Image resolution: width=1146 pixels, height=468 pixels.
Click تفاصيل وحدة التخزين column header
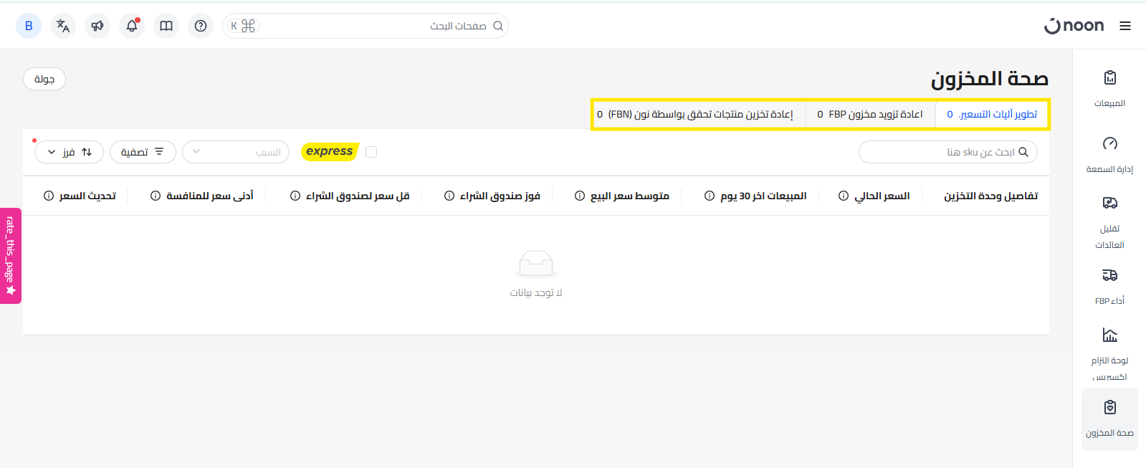(990, 196)
